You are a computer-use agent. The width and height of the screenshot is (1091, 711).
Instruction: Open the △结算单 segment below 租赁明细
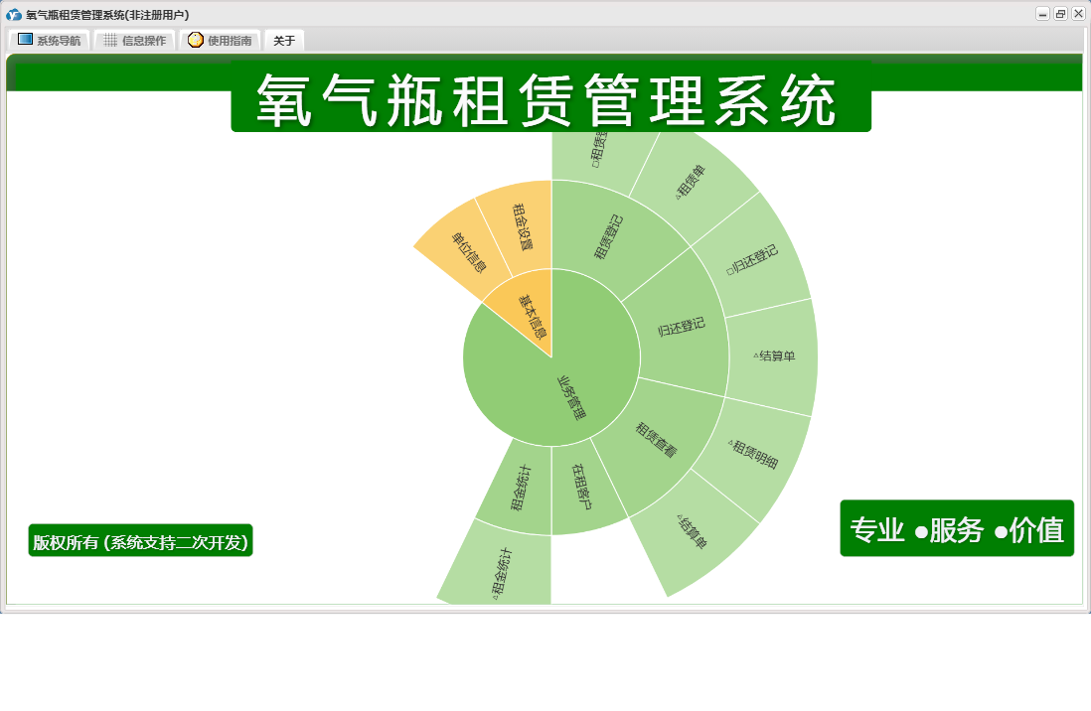692,531
